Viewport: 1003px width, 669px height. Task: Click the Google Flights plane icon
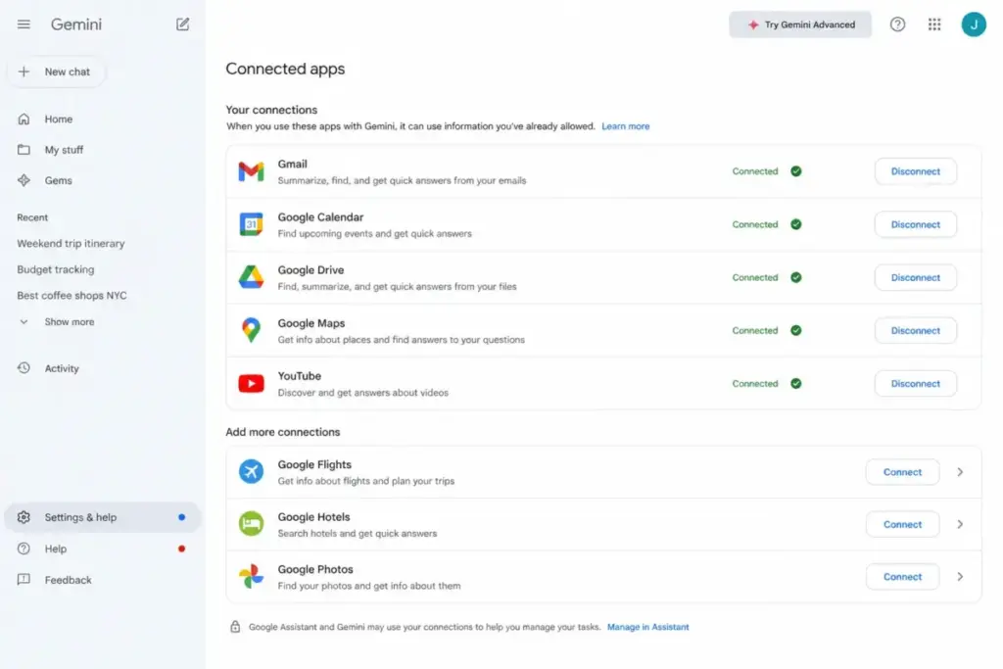point(252,472)
